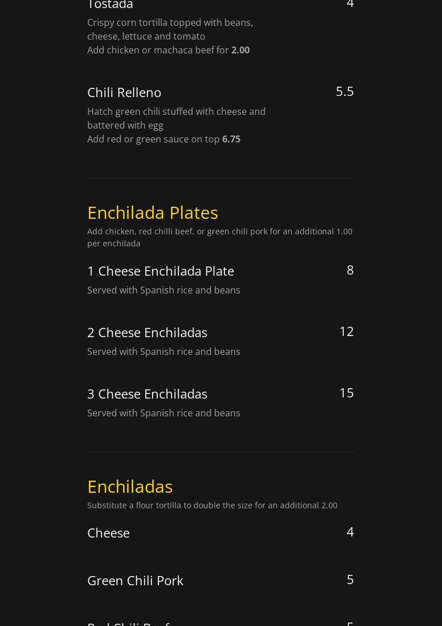442x626 pixels.
Task: Click the price 5 beside Green Chili Pork
Action: pos(350,579)
